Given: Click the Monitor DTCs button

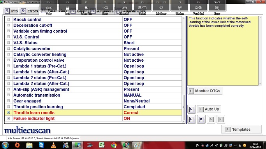Looking at the screenshot, I should (x=205, y=91).
